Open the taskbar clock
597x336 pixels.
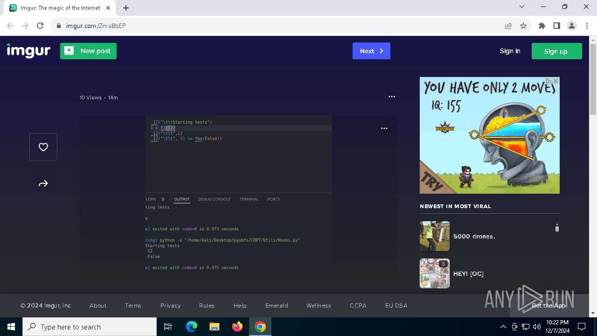pos(557,327)
